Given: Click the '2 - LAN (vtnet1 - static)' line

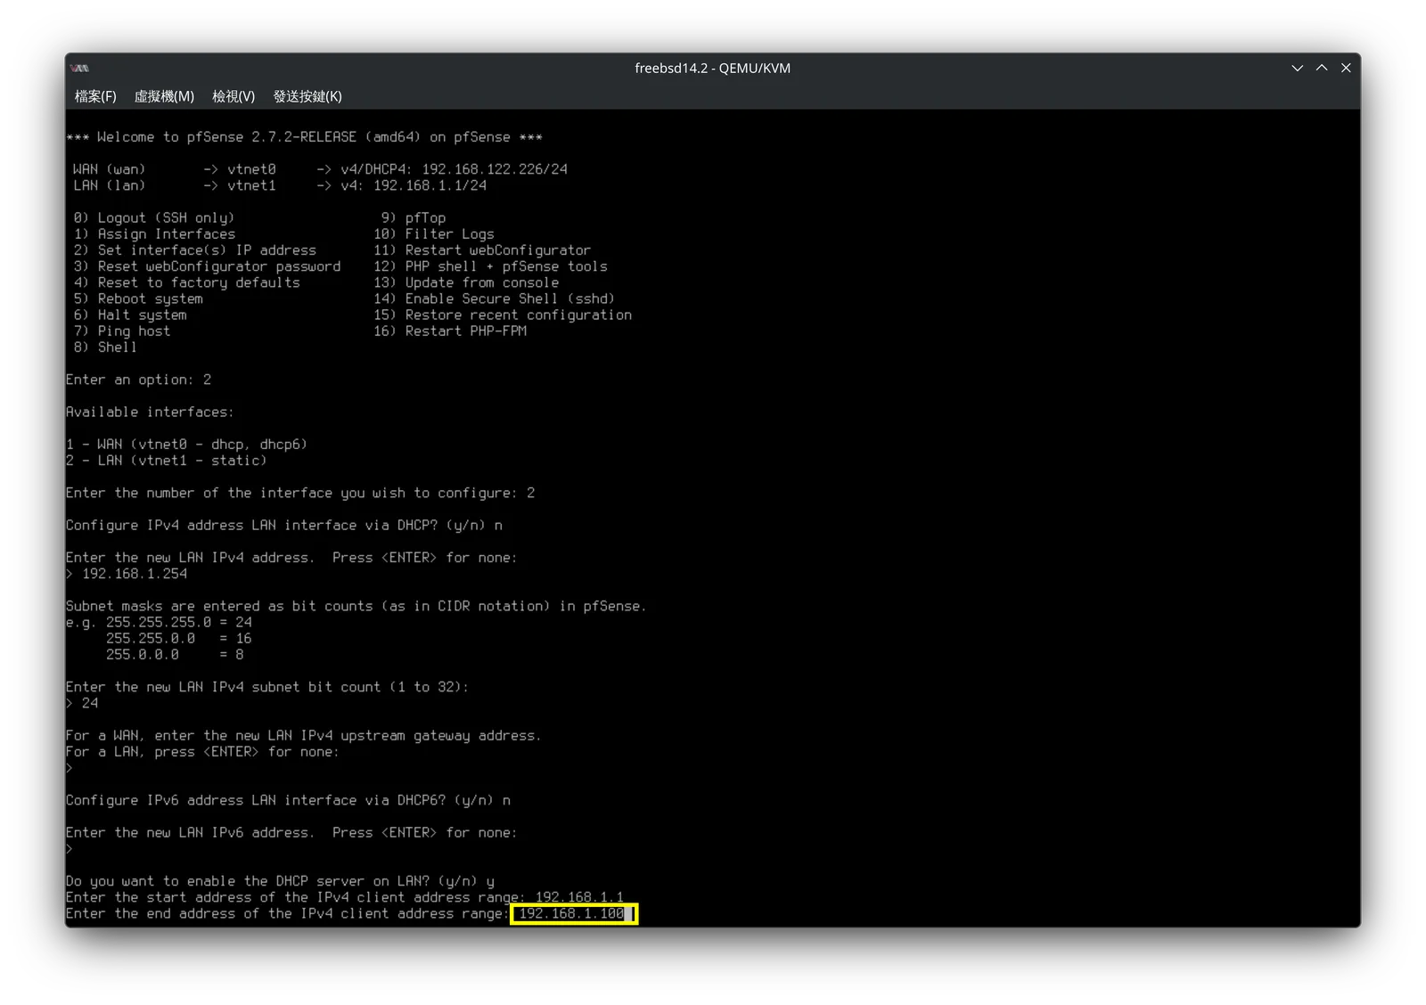Looking at the screenshot, I should (x=167, y=461).
